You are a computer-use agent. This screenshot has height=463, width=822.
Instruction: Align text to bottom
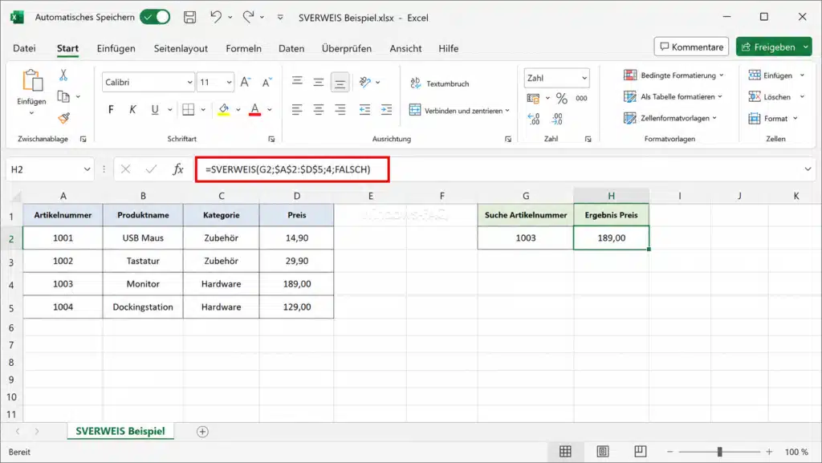coord(340,82)
